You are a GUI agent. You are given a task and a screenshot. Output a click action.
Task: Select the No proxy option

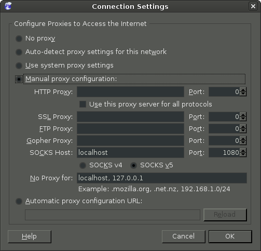click(19, 38)
